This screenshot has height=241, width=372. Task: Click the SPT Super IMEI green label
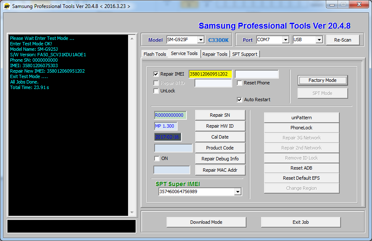coord(178,184)
